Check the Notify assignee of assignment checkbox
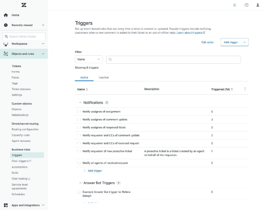 (x=79, y=111)
